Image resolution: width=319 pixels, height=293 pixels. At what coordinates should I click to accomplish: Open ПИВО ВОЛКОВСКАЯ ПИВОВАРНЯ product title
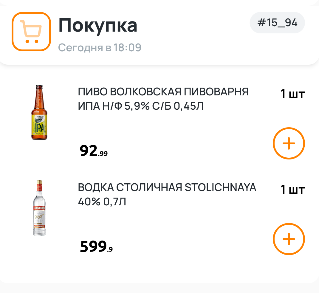click(163, 92)
